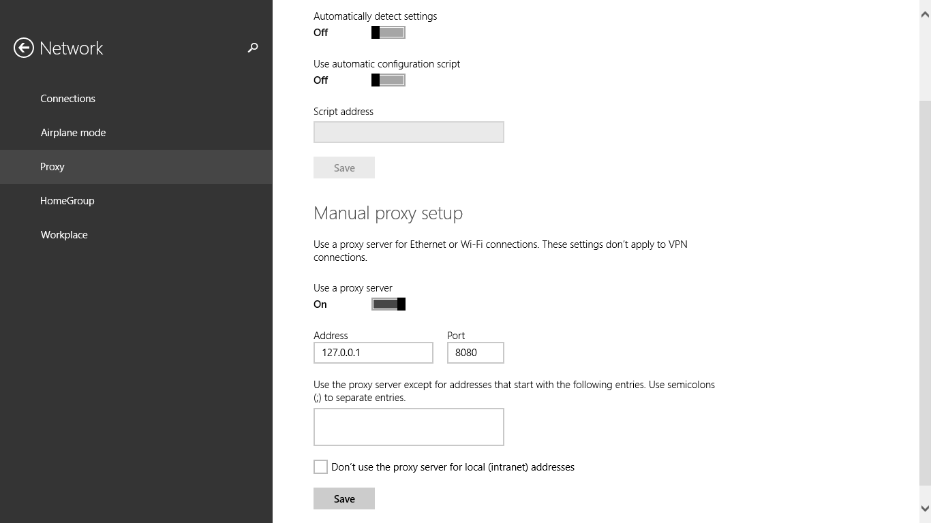Click the scrollbar down arrow
This screenshot has height=523, width=931.
pos(925,508)
